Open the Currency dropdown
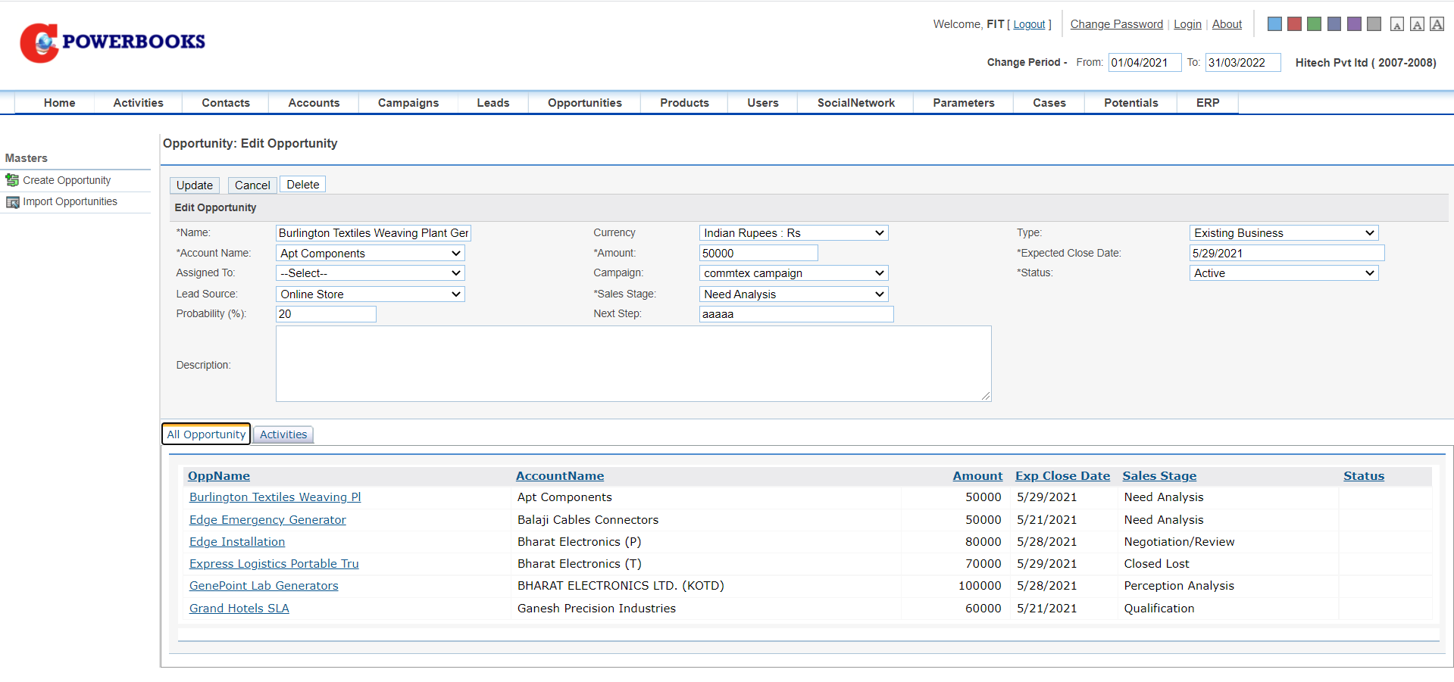This screenshot has width=1454, height=682. (793, 233)
